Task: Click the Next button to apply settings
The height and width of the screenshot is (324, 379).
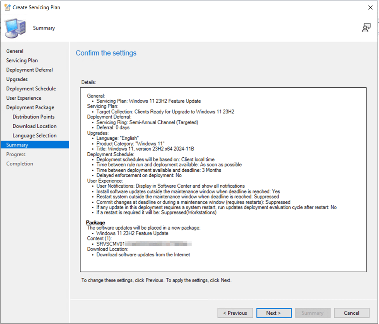Action: click(x=273, y=313)
